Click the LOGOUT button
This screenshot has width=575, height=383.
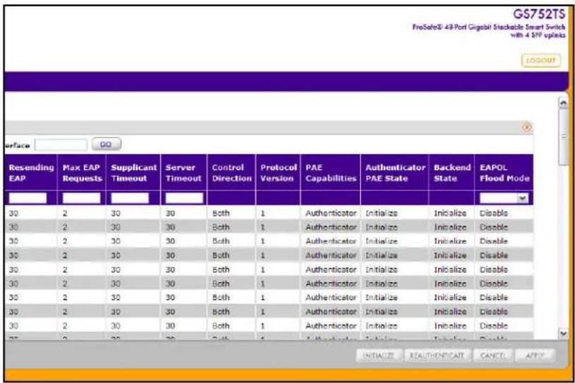pos(540,61)
